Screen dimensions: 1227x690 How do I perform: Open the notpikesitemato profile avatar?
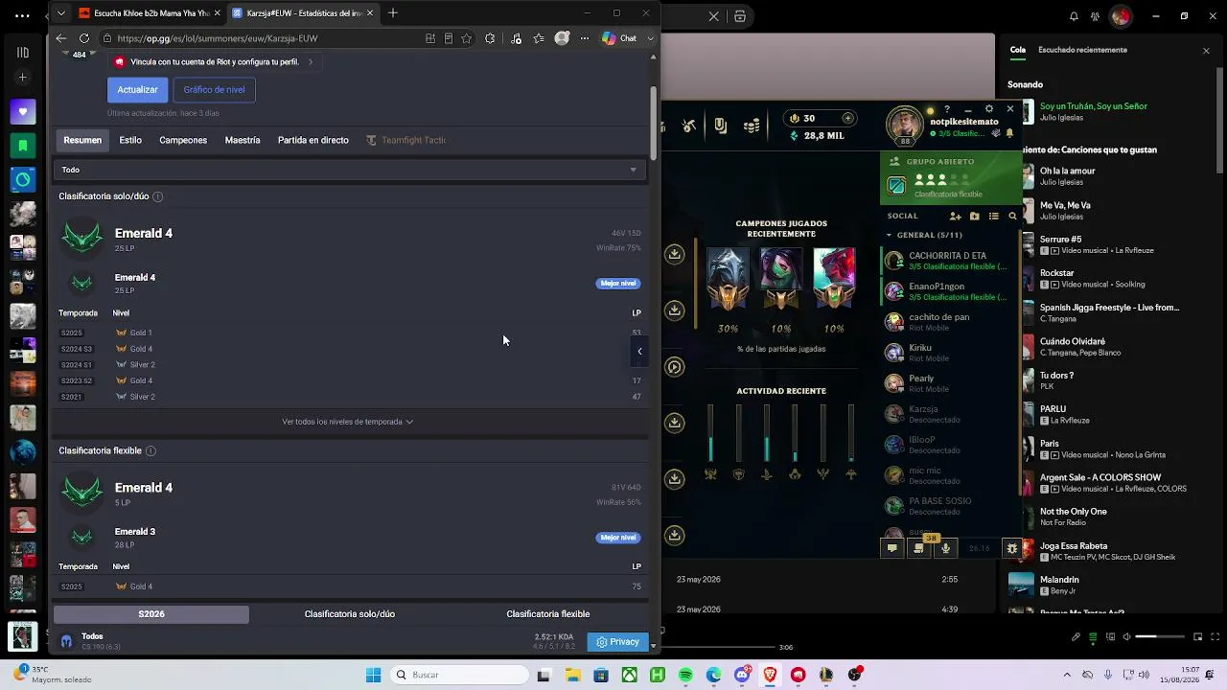(x=905, y=126)
